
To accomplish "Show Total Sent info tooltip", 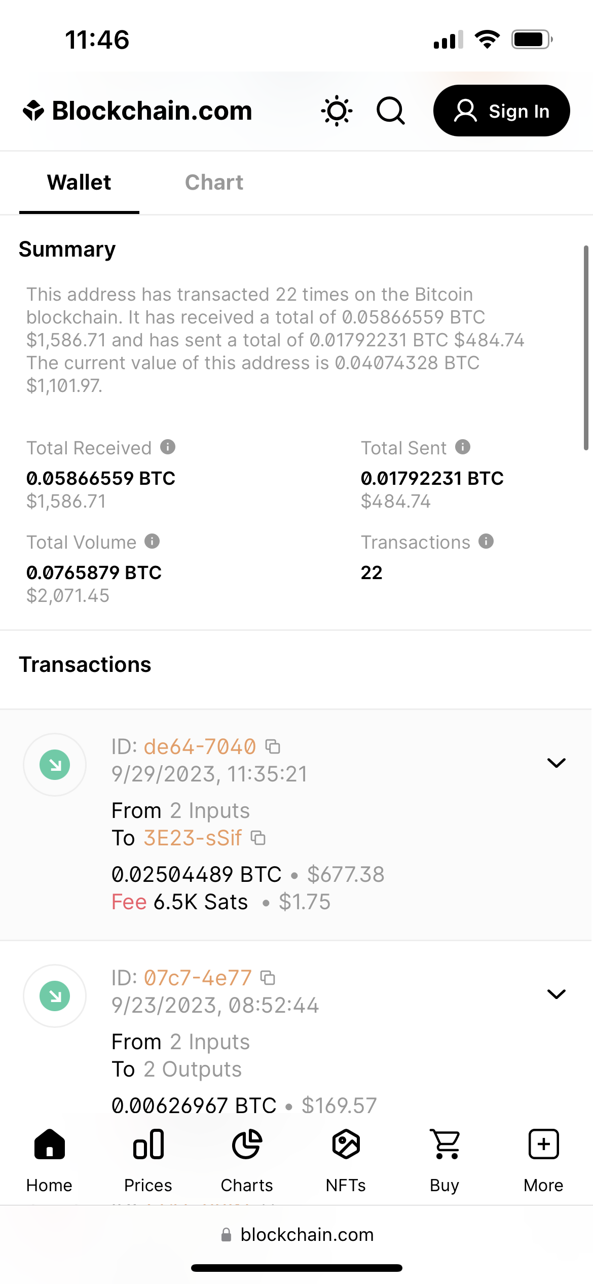I will point(463,447).
